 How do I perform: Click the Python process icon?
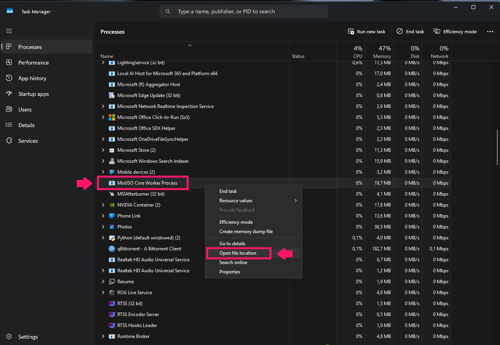point(112,238)
